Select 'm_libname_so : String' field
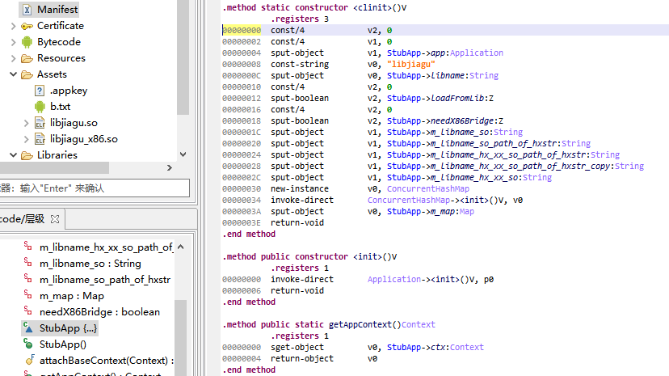This screenshot has width=669, height=376. (x=90, y=264)
